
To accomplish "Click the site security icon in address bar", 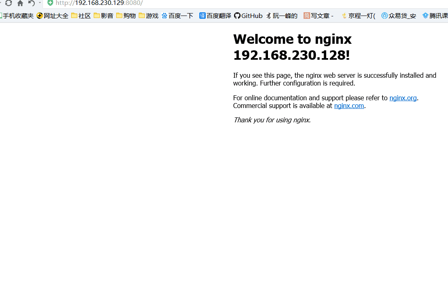I will point(50,3).
